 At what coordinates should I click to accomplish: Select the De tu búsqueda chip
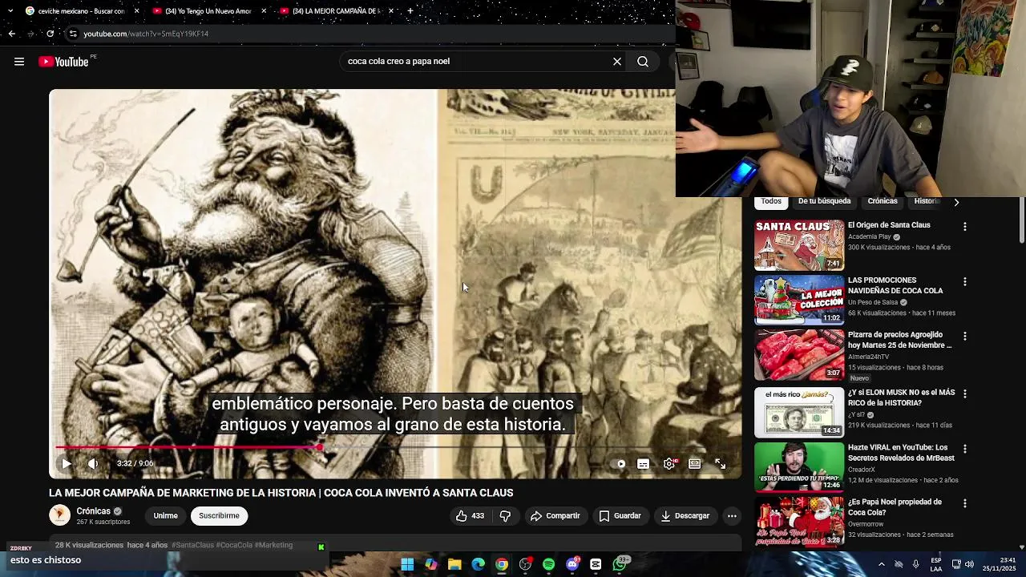tap(824, 201)
